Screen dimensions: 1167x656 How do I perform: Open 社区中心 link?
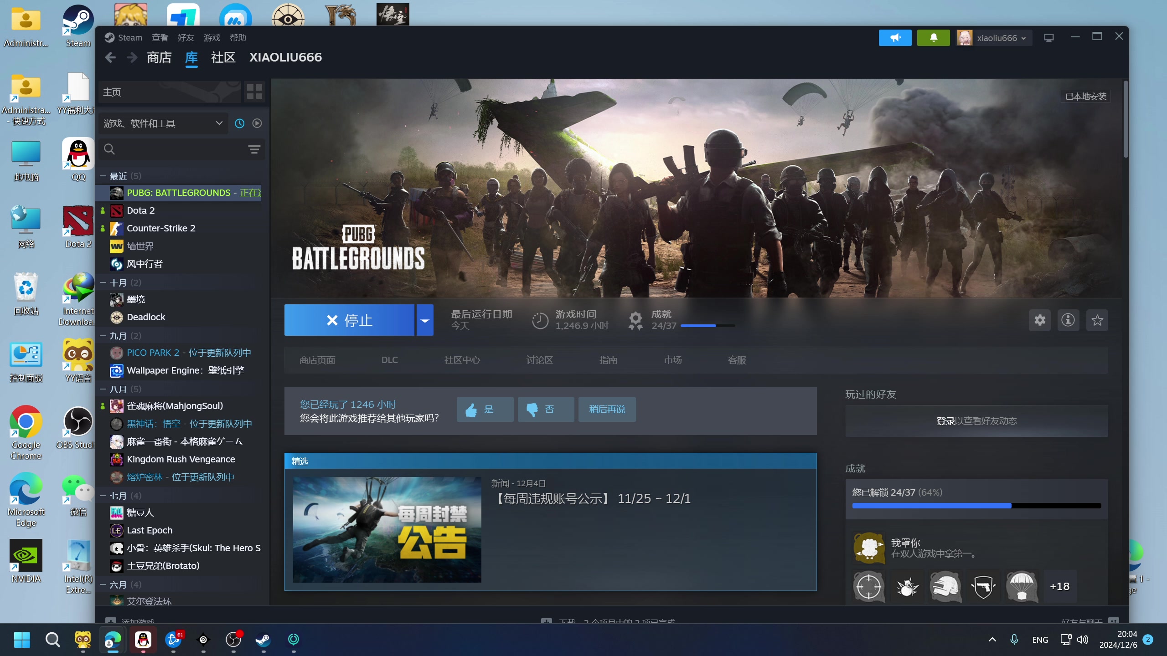click(462, 360)
